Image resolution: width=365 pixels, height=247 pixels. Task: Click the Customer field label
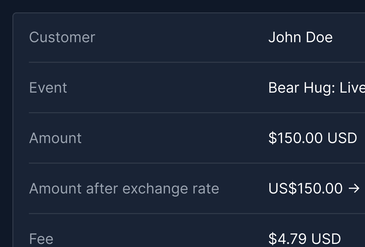[x=62, y=37]
